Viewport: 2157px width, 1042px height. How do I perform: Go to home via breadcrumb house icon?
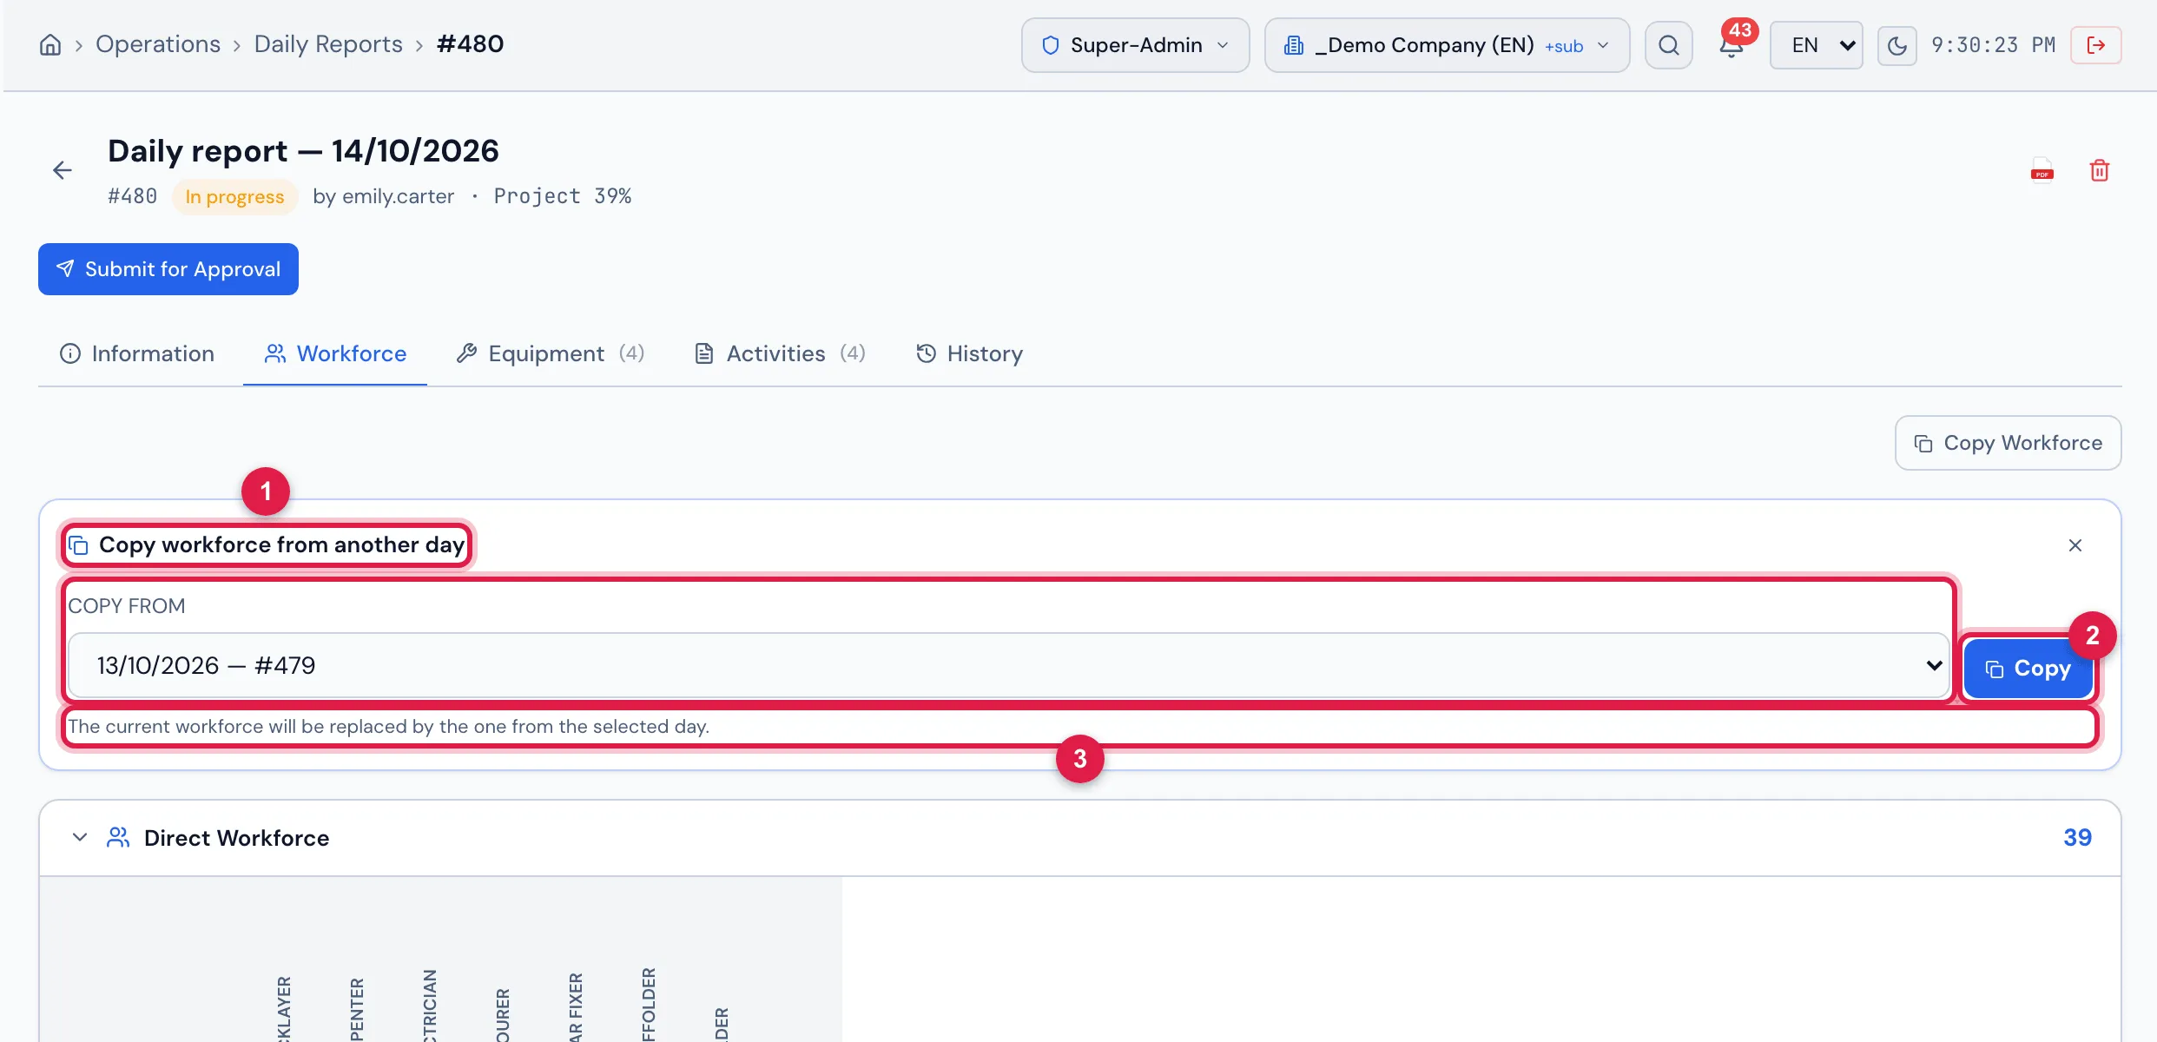click(50, 45)
